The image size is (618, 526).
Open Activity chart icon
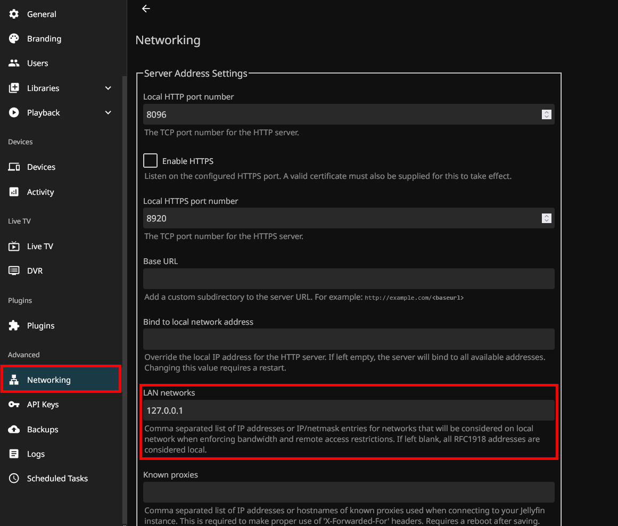[14, 192]
